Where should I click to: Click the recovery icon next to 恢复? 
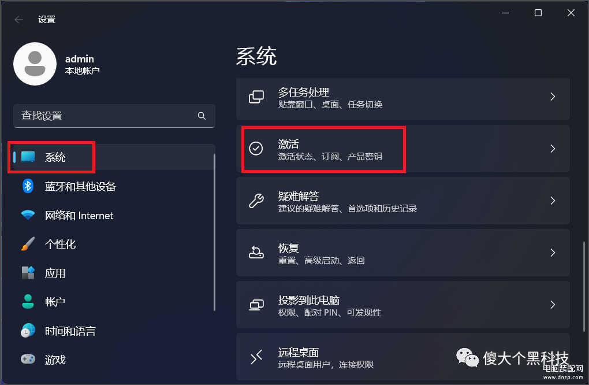256,252
